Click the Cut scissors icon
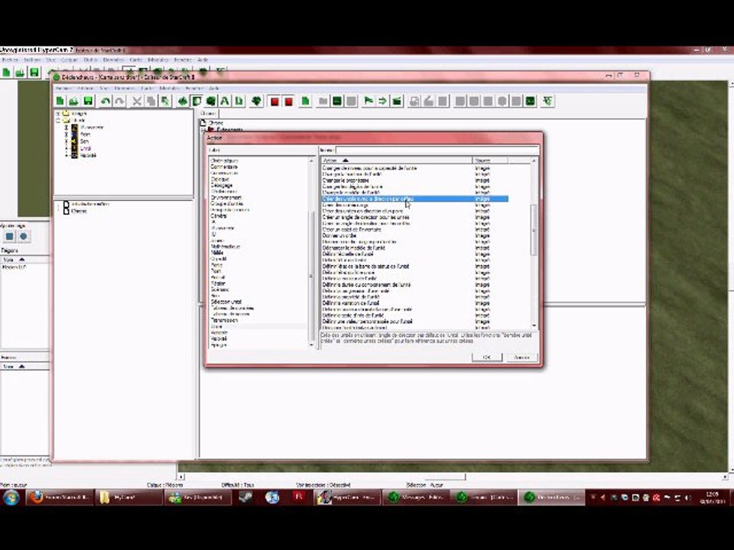734x550 pixels. point(137,101)
